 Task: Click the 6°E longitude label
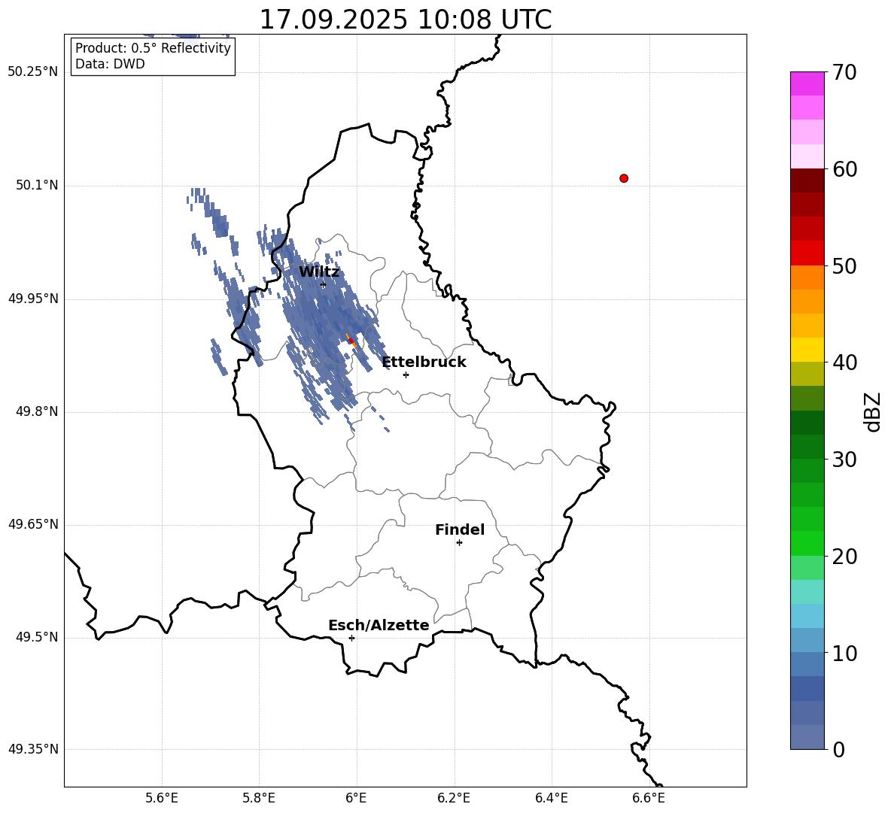pos(356,798)
